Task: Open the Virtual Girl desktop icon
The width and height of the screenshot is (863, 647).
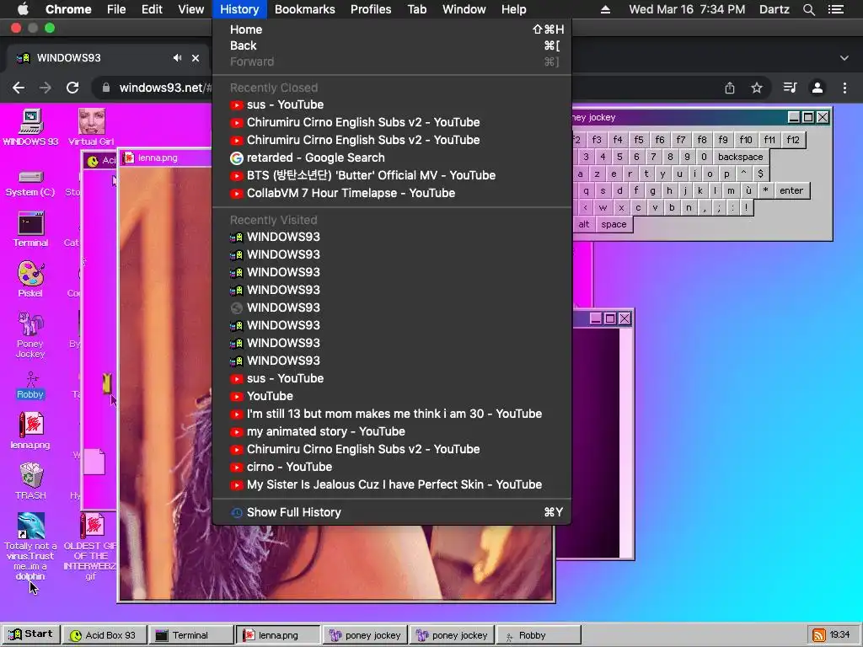Action: 91,127
